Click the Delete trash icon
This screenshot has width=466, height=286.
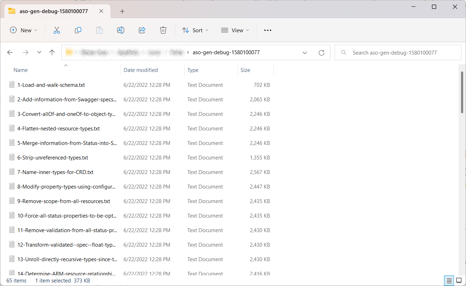pyautogui.click(x=163, y=30)
